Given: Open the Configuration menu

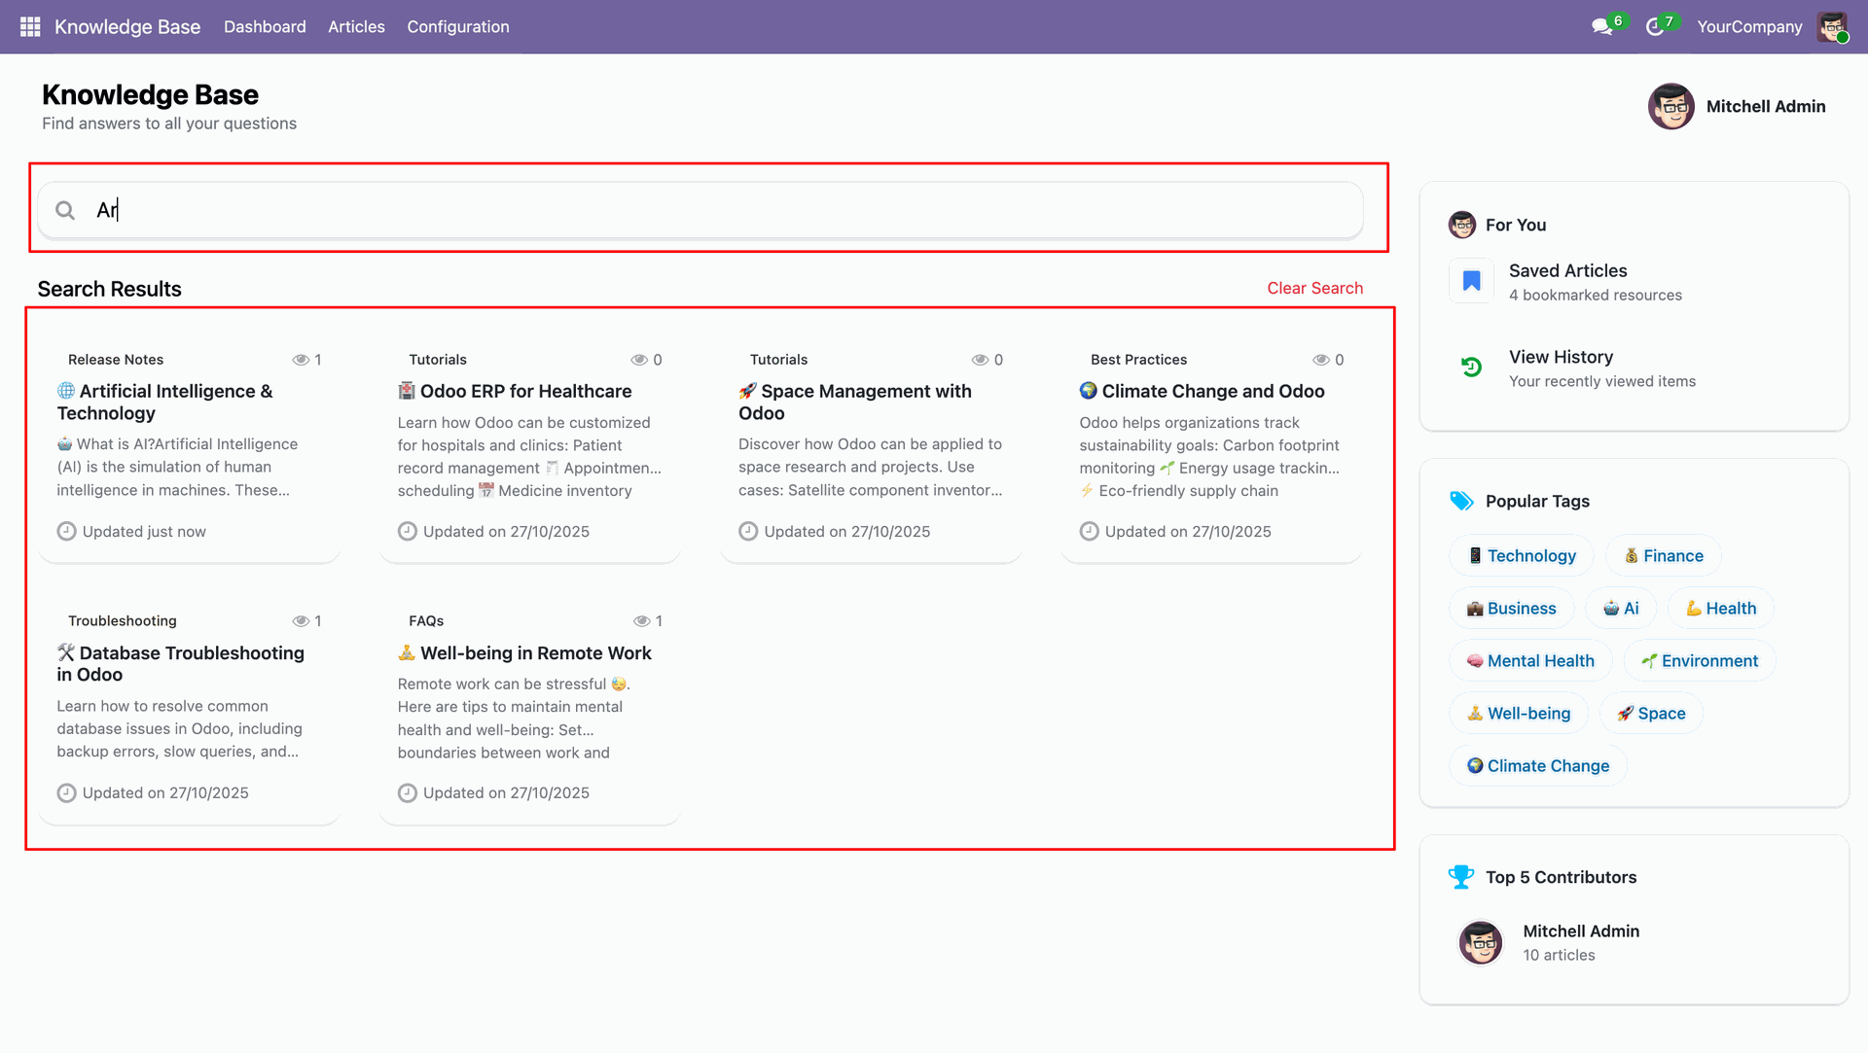Looking at the screenshot, I should point(458,26).
